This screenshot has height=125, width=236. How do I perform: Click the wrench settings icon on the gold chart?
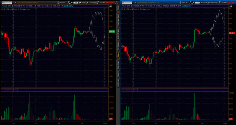click(72, 2)
